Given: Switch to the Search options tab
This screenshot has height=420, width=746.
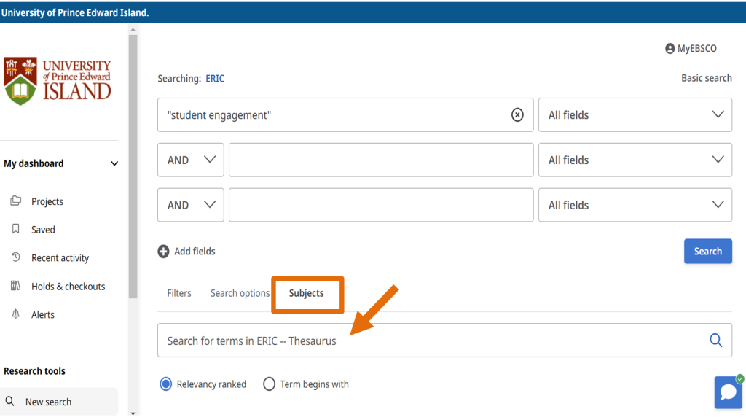Looking at the screenshot, I should [x=240, y=293].
